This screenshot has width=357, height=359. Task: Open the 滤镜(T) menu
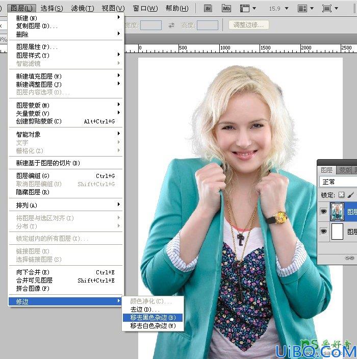coord(83,9)
